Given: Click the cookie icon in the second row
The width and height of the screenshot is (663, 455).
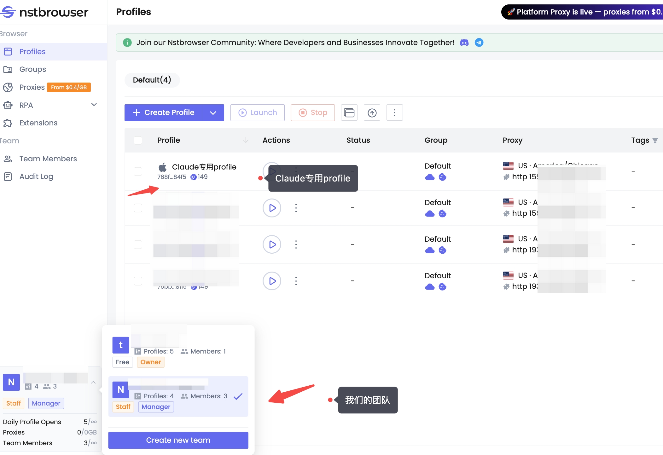Looking at the screenshot, I should 443,214.
